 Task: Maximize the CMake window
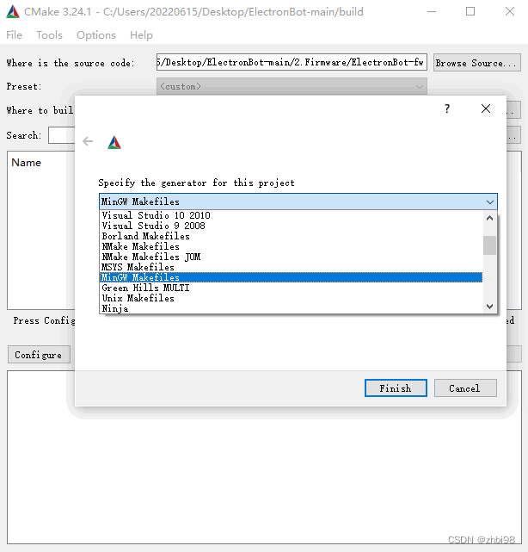pyautogui.click(x=470, y=11)
